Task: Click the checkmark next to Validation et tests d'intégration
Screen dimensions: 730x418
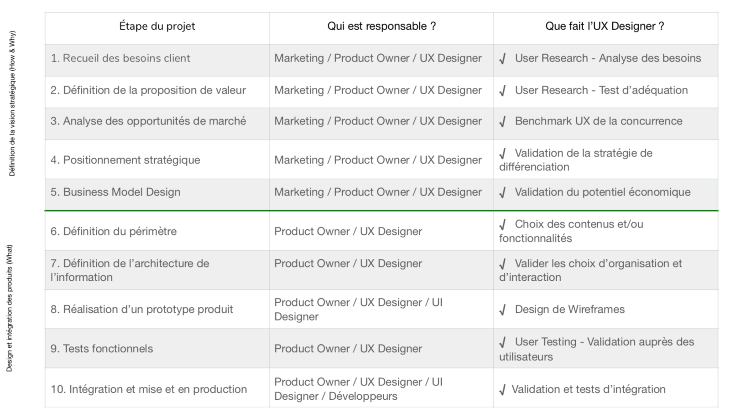Action: pos(503,390)
